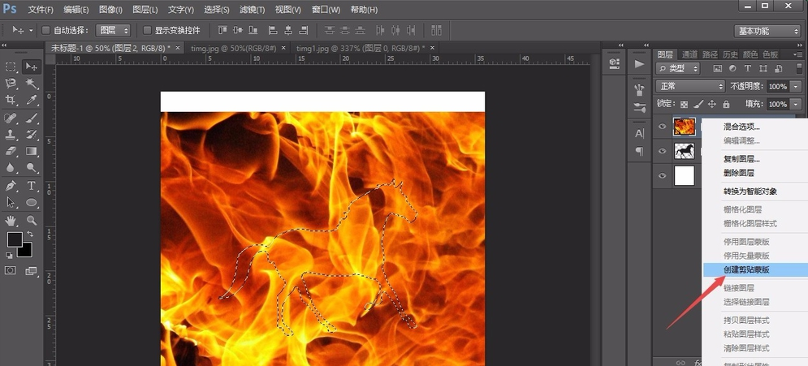Click the foreground color swatch
The height and width of the screenshot is (366, 808).
15,239
